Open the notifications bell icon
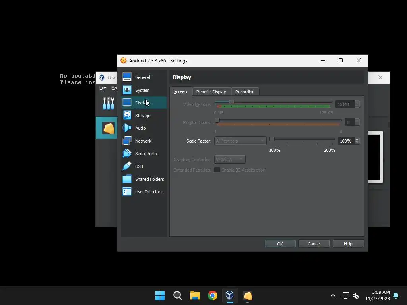The image size is (407, 305). click(396, 295)
